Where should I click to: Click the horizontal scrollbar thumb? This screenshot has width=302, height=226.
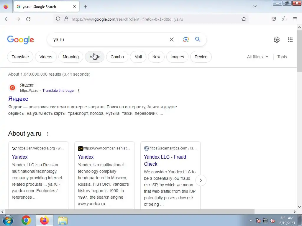coord(130,212)
